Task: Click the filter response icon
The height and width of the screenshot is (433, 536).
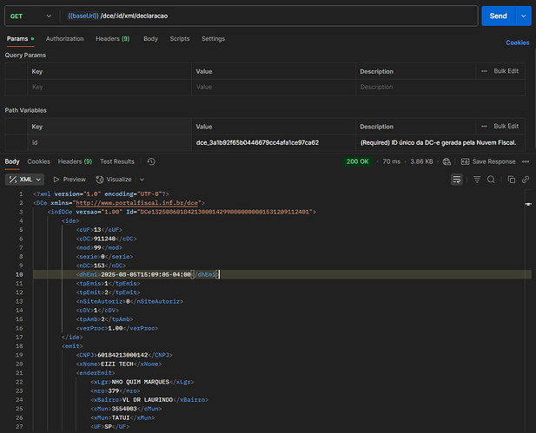Action: [477, 180]
